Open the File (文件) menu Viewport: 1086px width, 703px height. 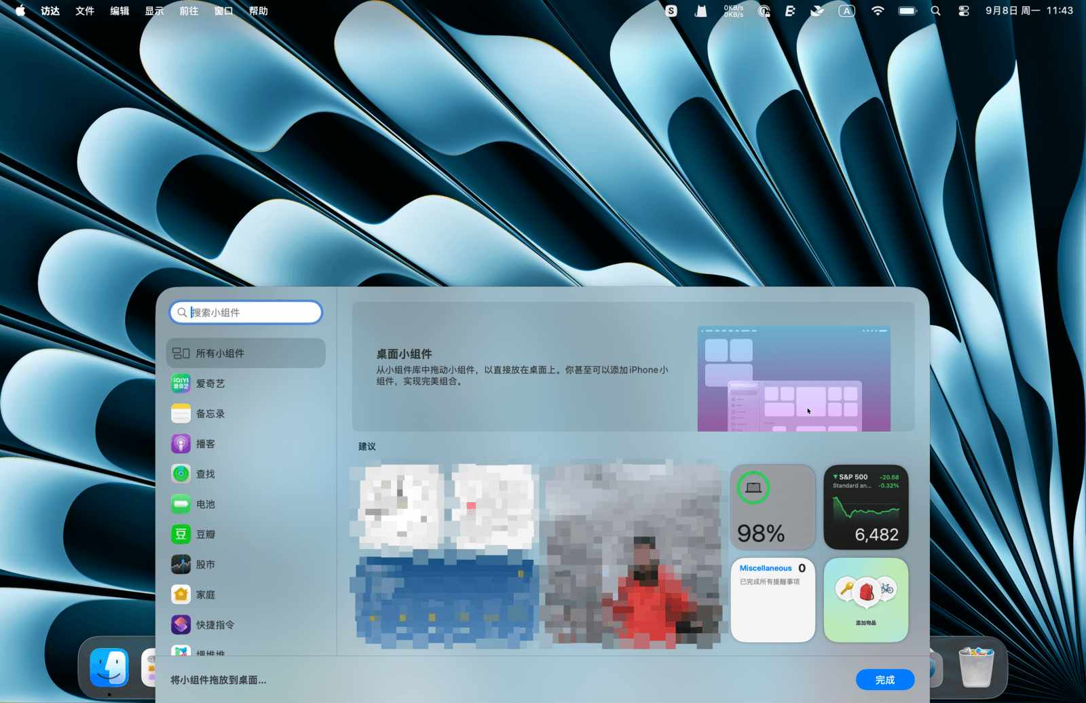pos(85,11)
